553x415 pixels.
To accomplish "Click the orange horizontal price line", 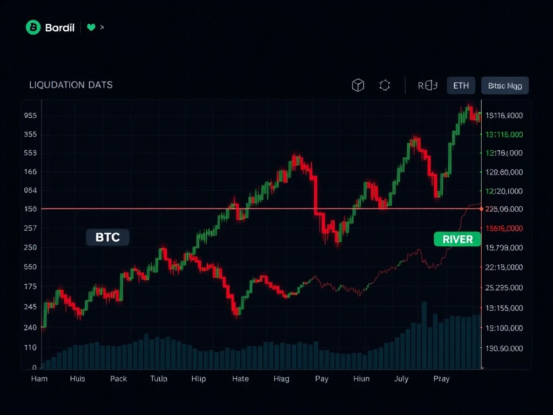I will tap(162, 209).
